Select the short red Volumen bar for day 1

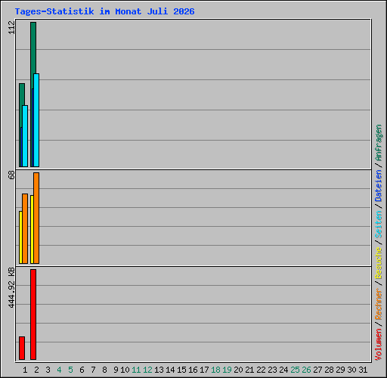(22, 348)
